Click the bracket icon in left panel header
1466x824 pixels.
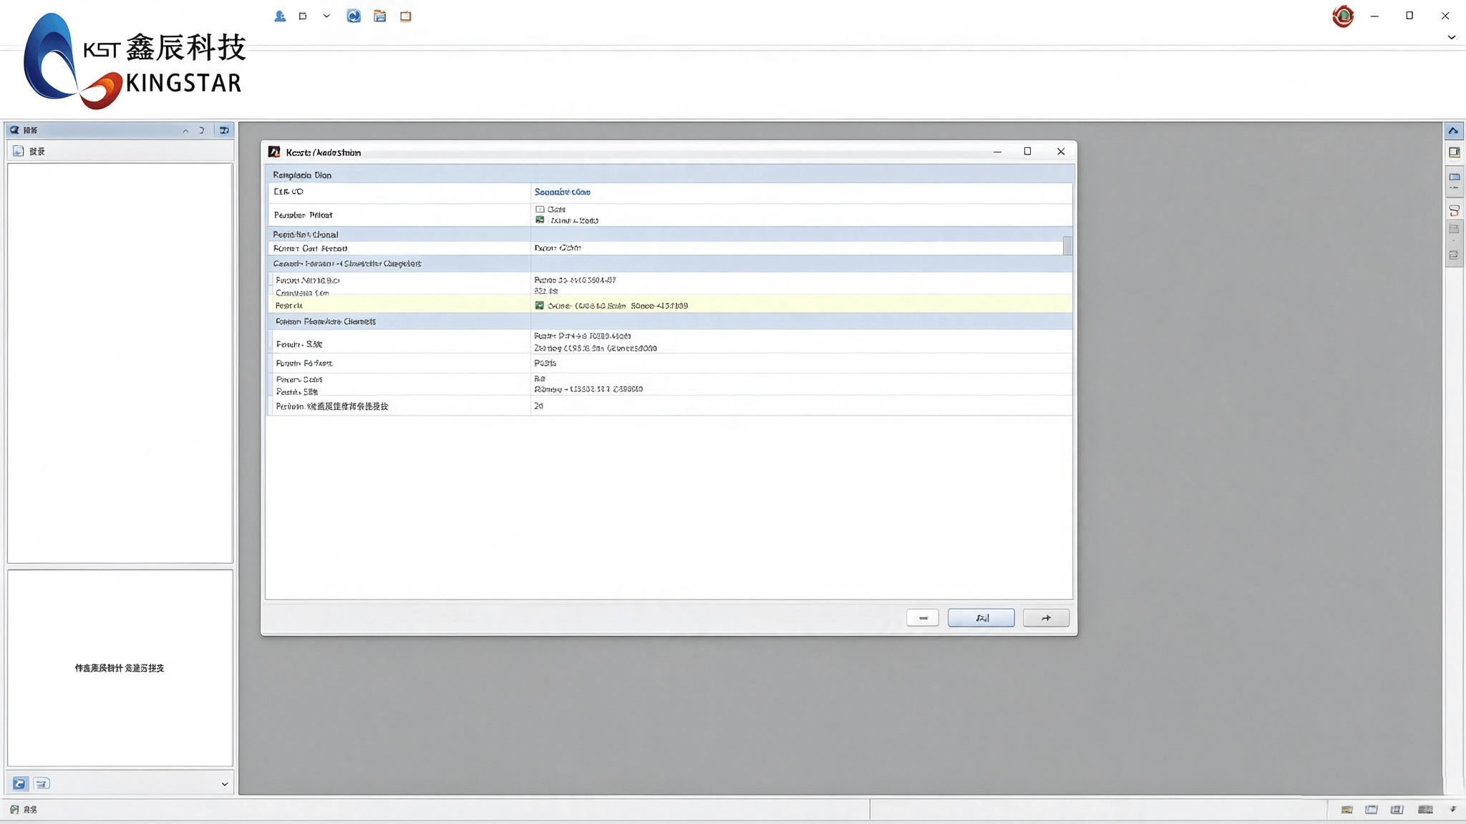pos(202,130)
